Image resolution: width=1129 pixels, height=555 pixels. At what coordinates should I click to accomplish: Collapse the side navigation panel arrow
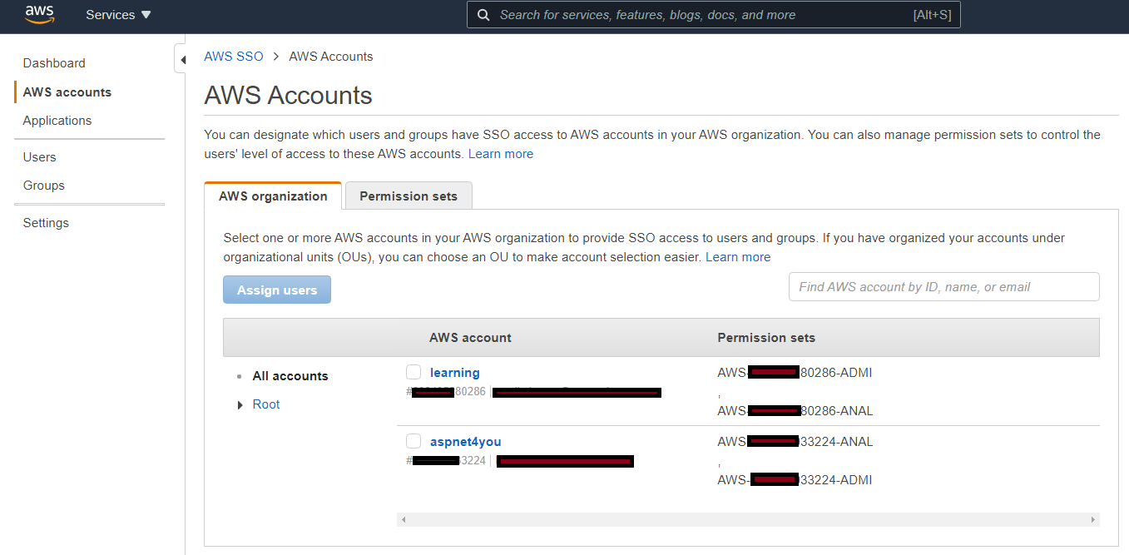click(x=181, y=60)
